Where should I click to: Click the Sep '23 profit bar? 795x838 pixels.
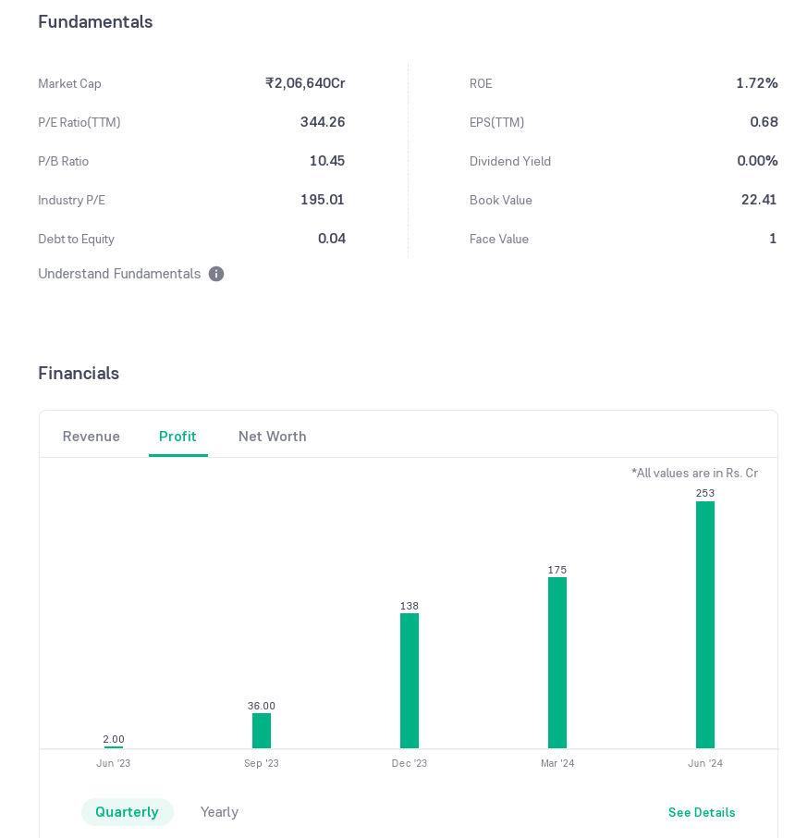click(x=262, y=731)
